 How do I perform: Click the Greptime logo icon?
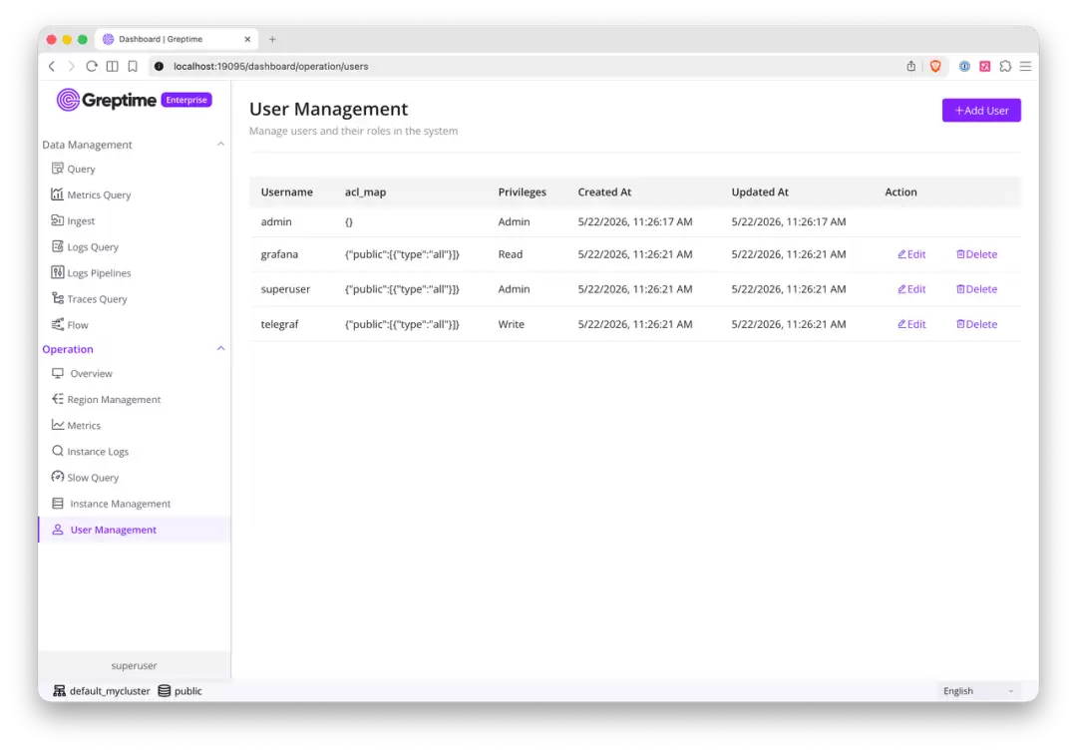coord(68,100)
